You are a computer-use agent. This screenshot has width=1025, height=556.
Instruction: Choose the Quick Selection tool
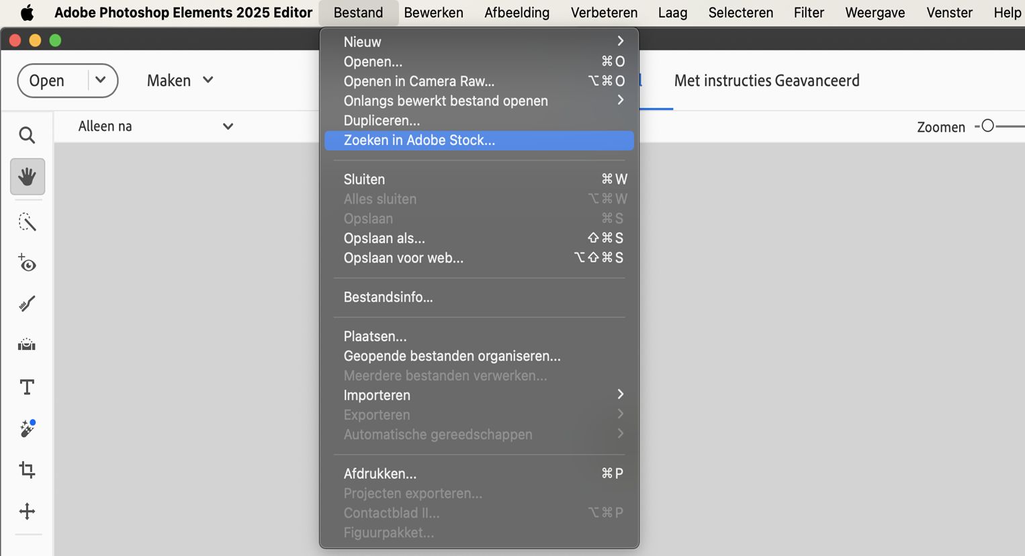pyautogui.click(x=27, y=222)
